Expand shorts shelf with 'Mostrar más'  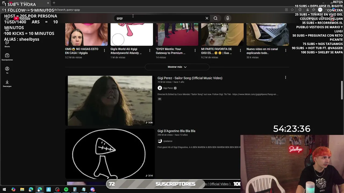point(177,67)
